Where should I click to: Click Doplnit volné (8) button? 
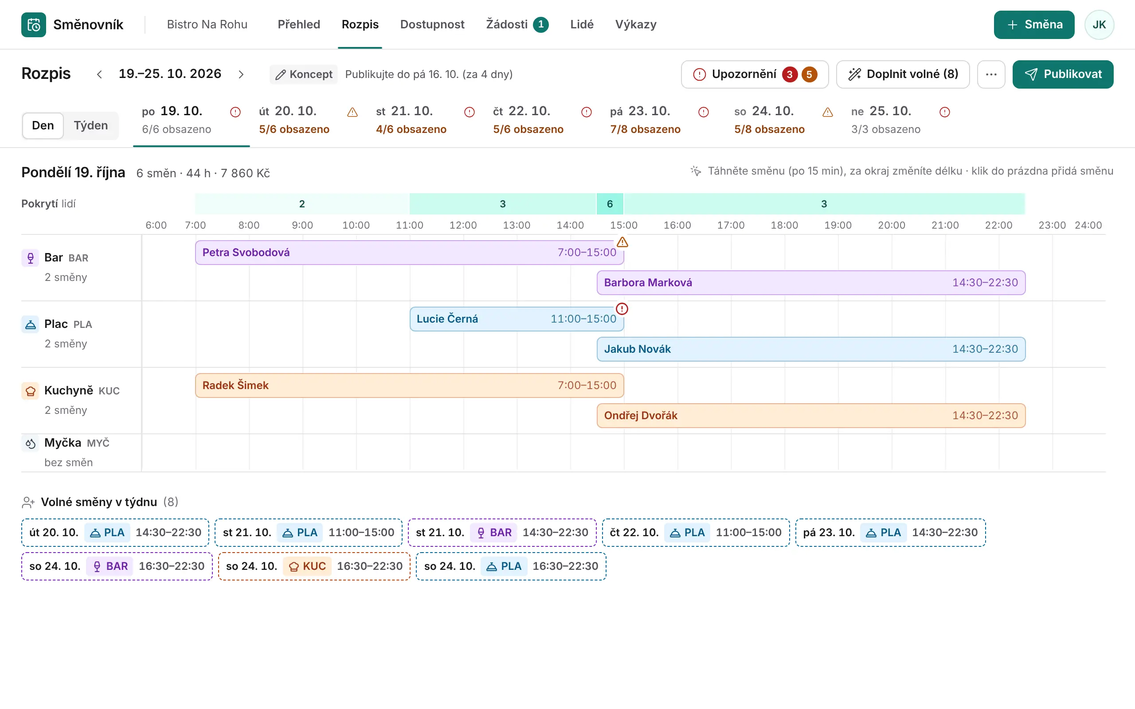903,74
